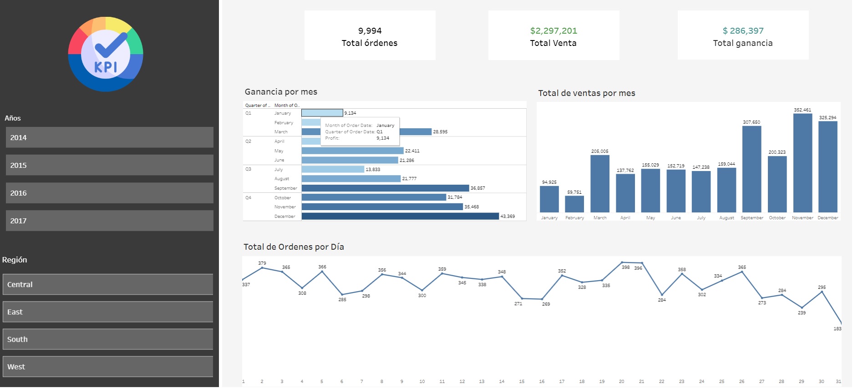Select February sales bar showing 59,751
This screenshot has height=388, width=853.
[x=574, y=204]
